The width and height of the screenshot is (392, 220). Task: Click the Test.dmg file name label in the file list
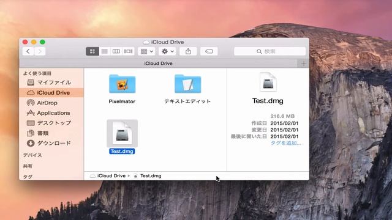pyautogui.click(x=122, y=152)
